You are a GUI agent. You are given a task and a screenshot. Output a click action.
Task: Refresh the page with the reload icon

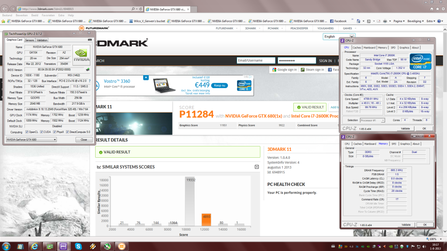pos(141,9)
